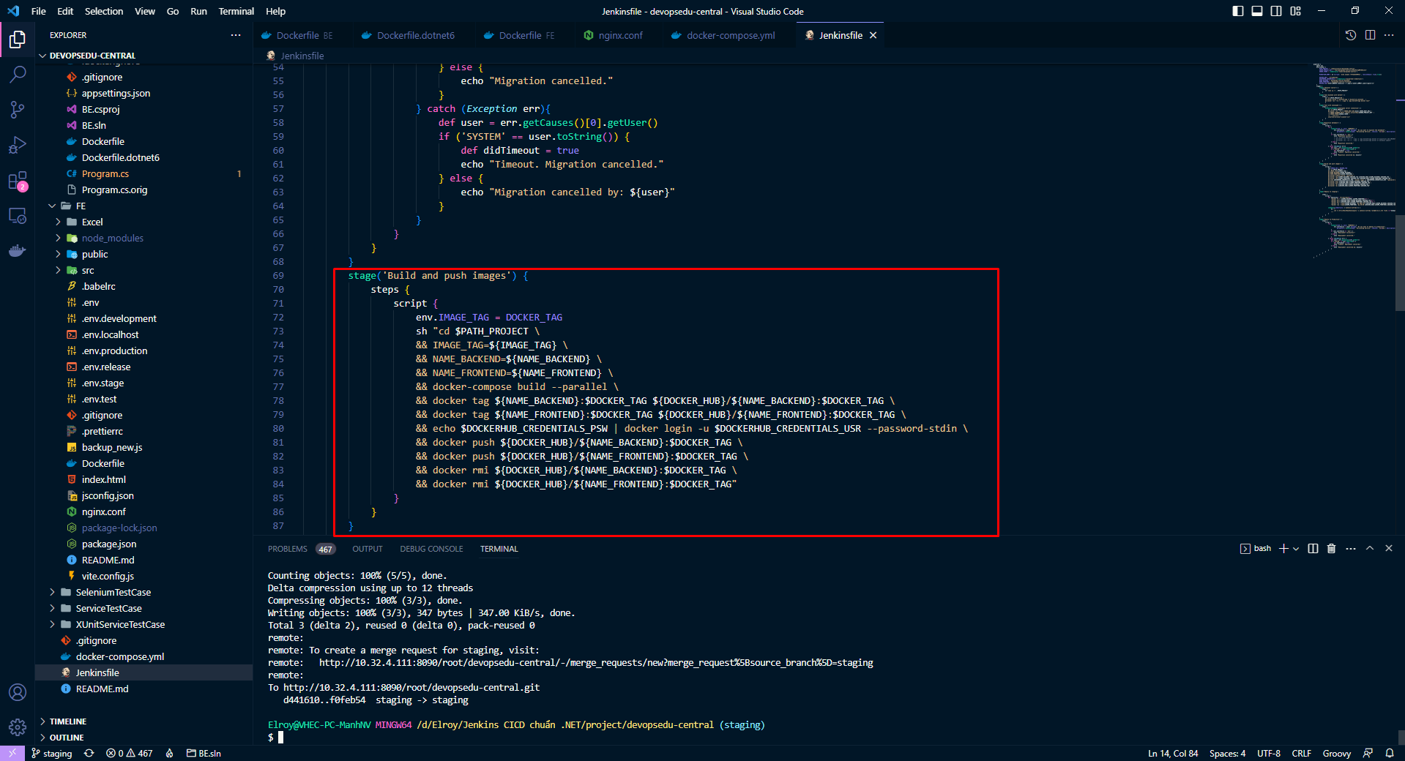The width and height of the screenshot is (1405, 761).
Task: Open the Accounts menu
Action: (x=18, y=692)
